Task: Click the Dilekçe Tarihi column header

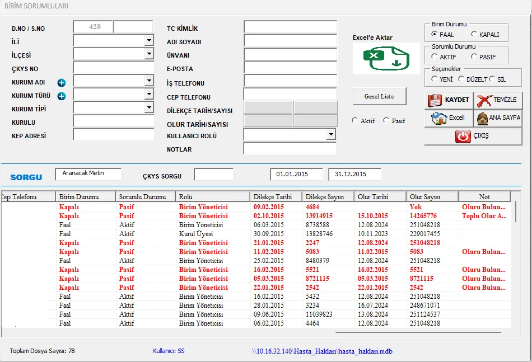Action: click(276, 197)
